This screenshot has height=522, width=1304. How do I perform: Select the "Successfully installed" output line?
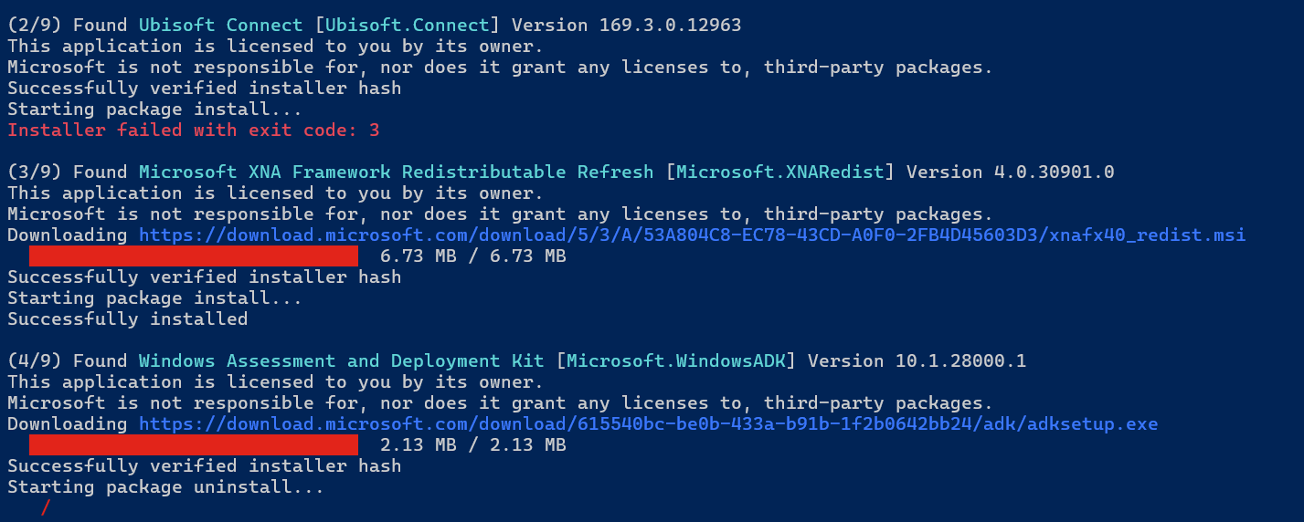click(127, 319)
